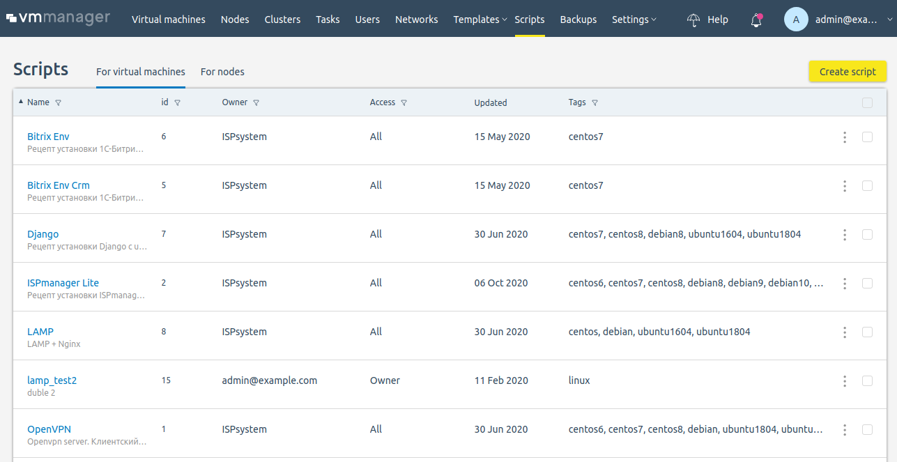Check the Bitrix Env row checkbox
This screenshot has width=897, height=462.
click(867, 137)
